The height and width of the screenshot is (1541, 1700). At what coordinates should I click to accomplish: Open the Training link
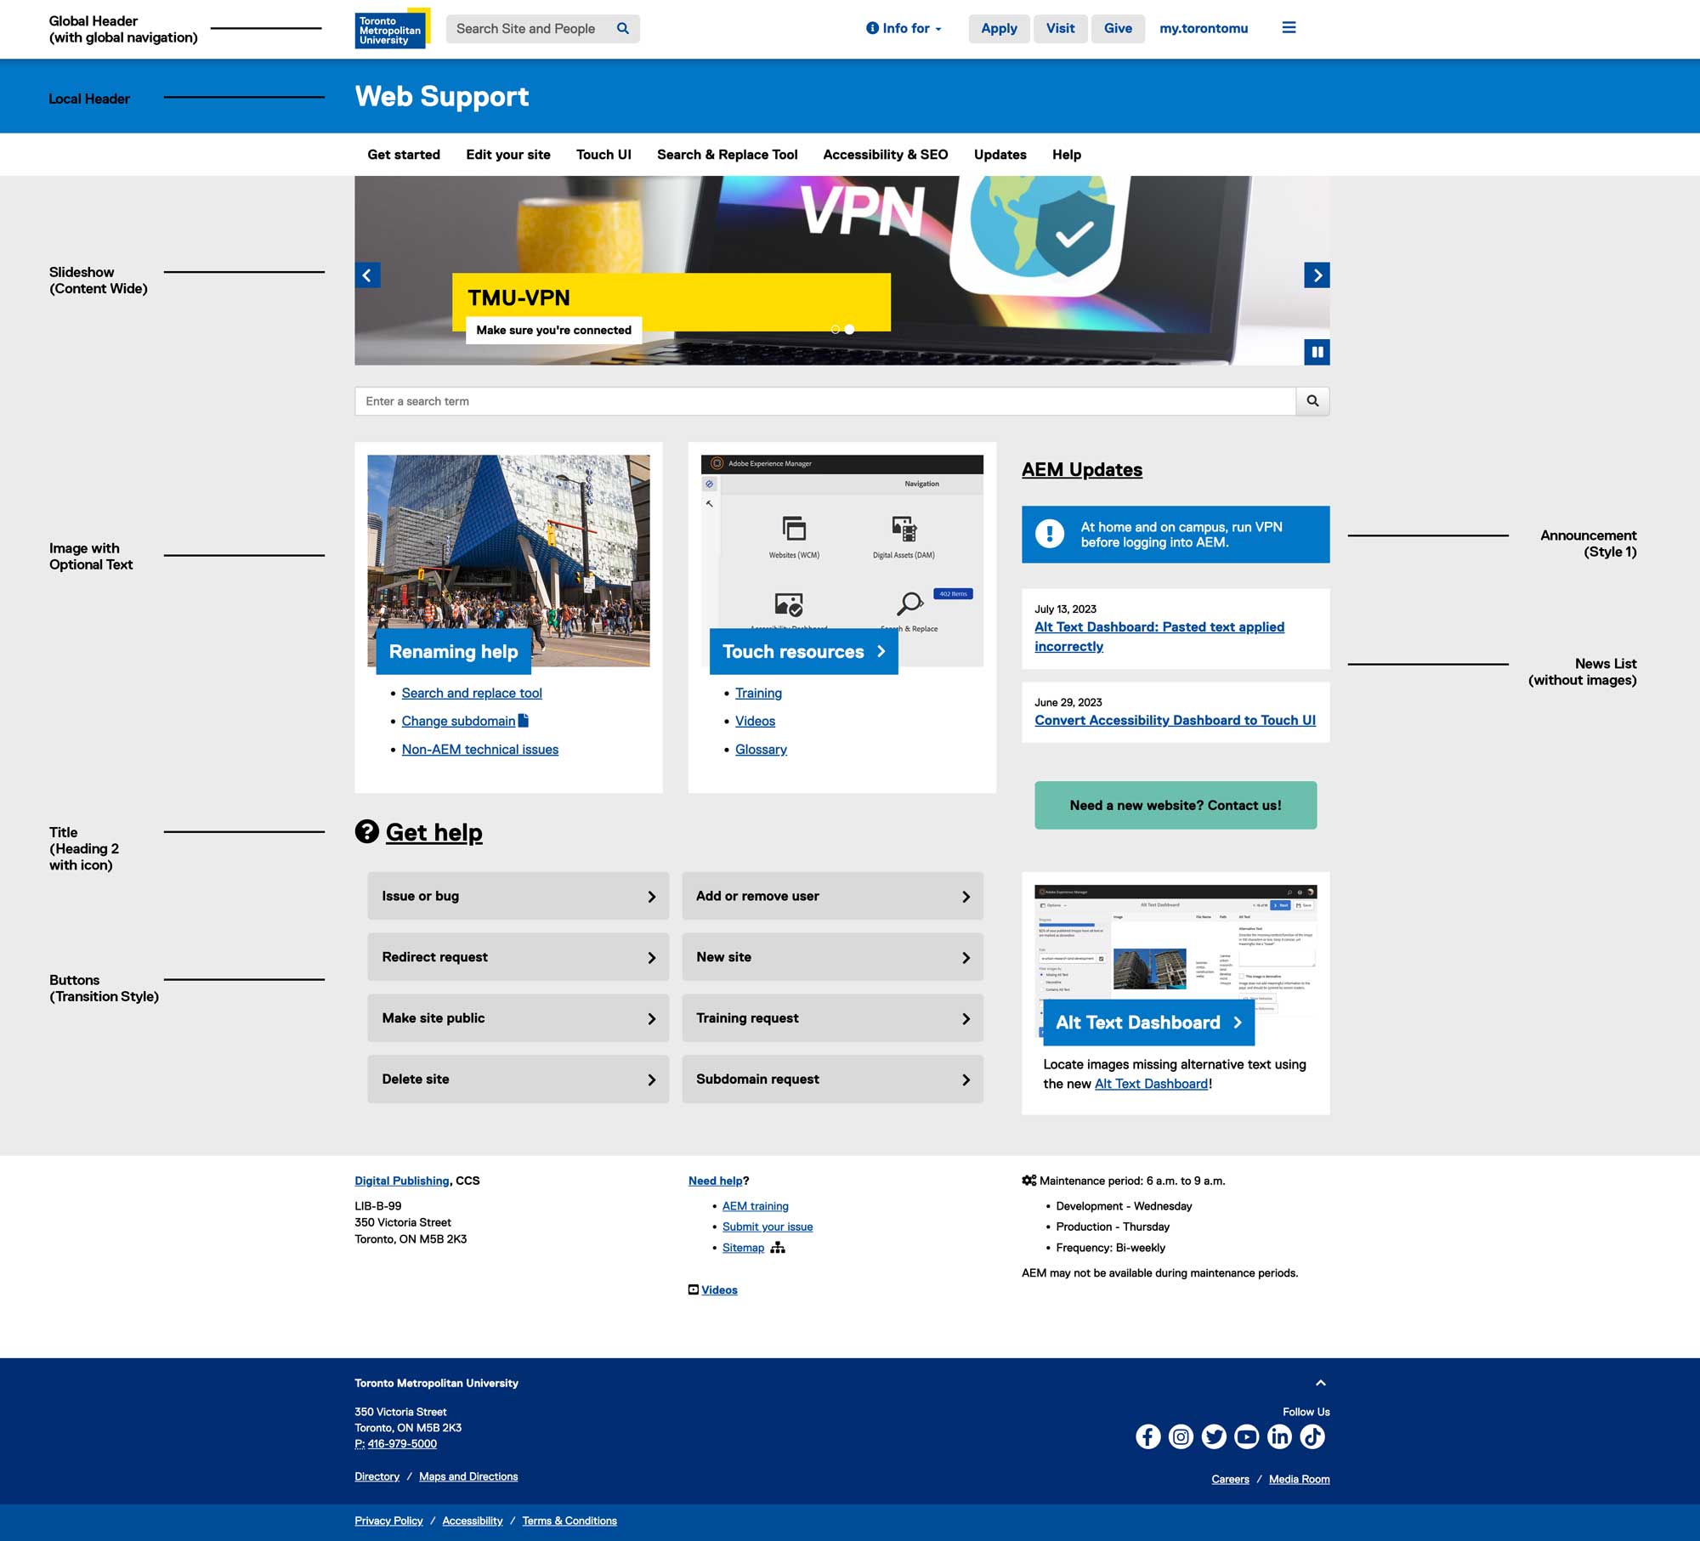click(758, 693)
